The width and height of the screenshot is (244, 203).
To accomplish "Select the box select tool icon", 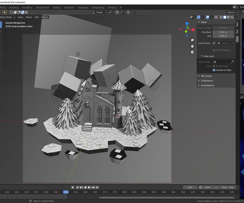I will pos(5,12).
